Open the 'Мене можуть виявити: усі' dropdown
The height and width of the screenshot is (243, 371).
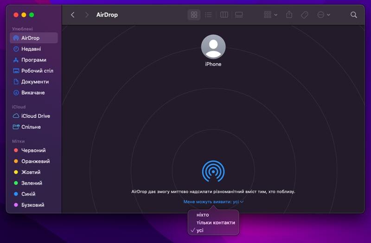coord(213,202)
